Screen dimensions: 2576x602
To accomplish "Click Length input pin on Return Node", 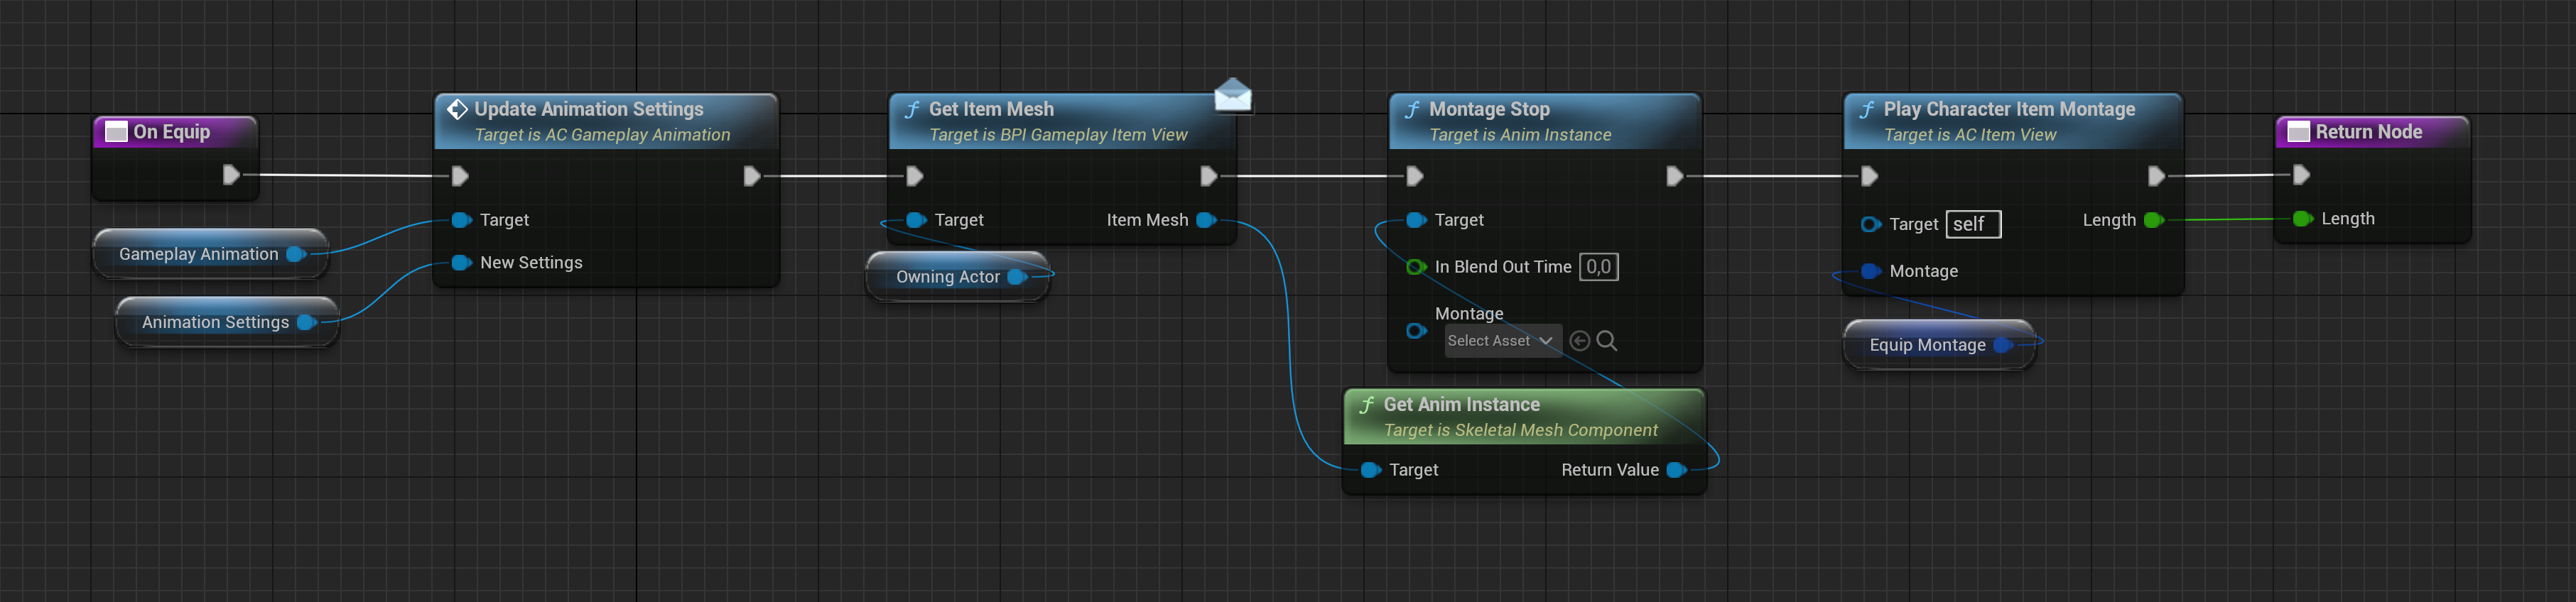I will (x=2303, y=219).
